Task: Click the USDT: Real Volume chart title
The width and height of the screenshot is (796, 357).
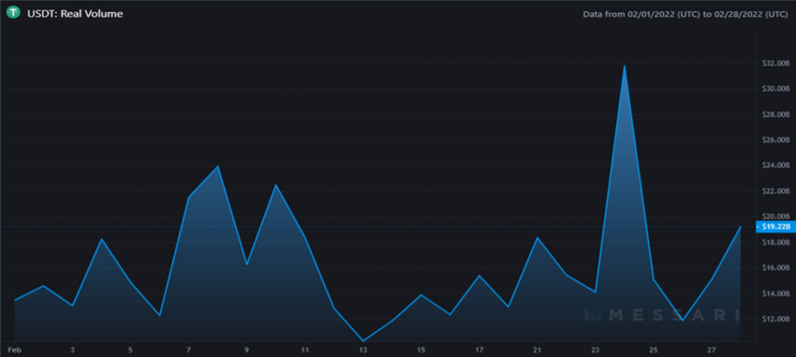Action: 75,14
